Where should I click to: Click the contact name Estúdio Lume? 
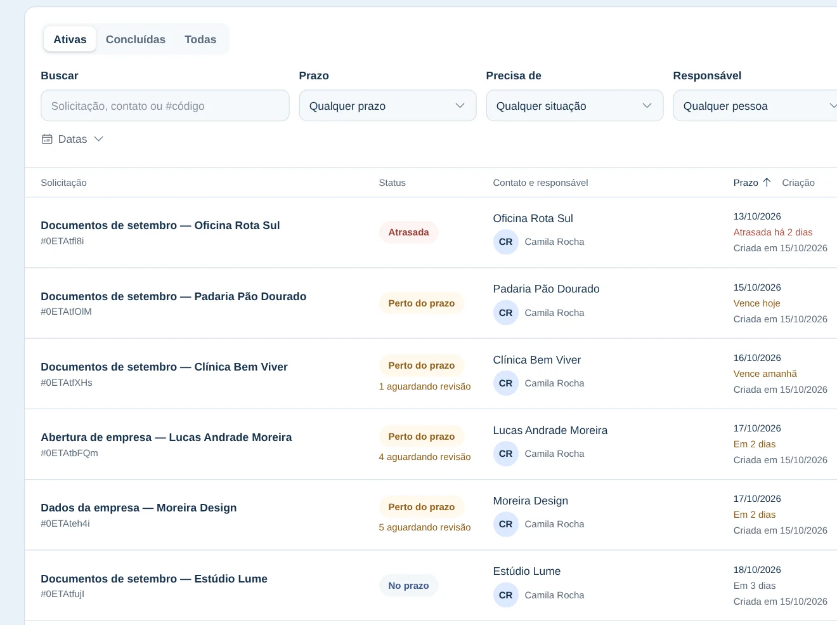coord(527,571)
